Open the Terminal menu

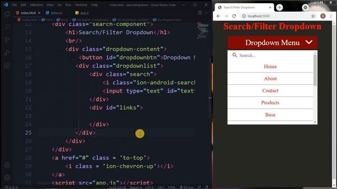coord(81,5)
